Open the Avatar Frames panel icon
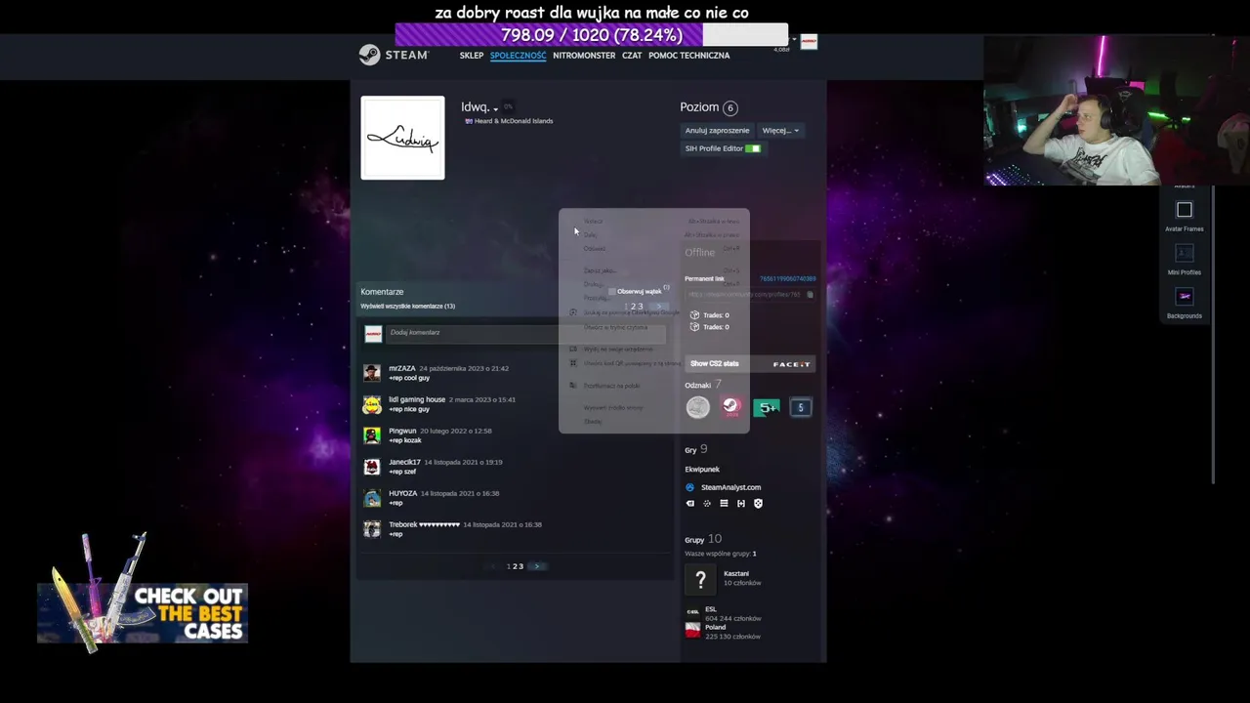 tap(1185, 210)
